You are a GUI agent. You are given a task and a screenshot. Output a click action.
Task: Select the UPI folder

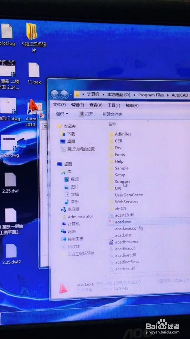(x=115, y=188)
